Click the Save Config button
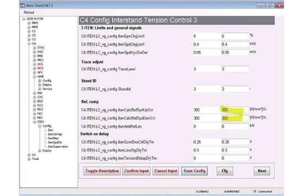The width and height of the screenshot is (303, 196). click(194, 171)
